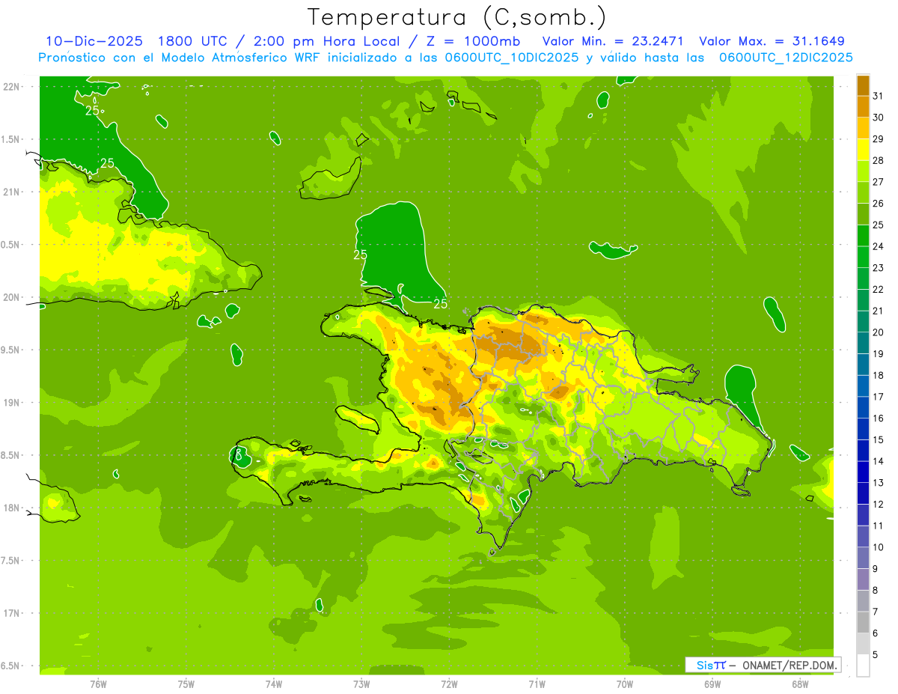Click the '20N' latitude label
Screen dimensions: 898x694
pos(12,297)
